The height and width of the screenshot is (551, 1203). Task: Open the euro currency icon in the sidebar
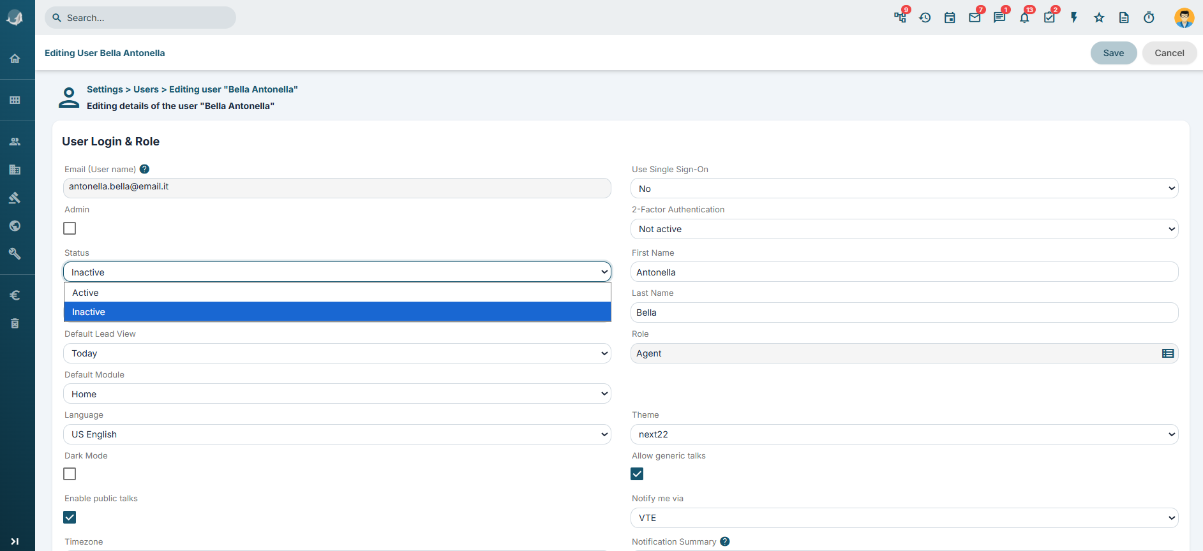15,295
